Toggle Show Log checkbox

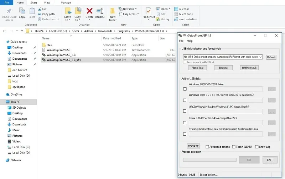click(x=256, y=147)
